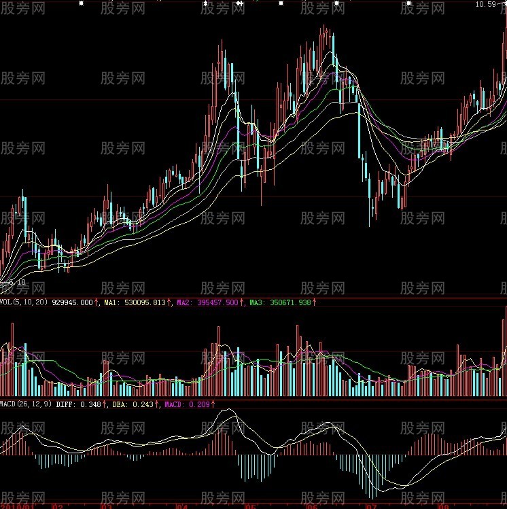Click the magenta MACD: 0.209 value
Image resolution: width=507 pixels, height=509 pixels.
point(188,404)
